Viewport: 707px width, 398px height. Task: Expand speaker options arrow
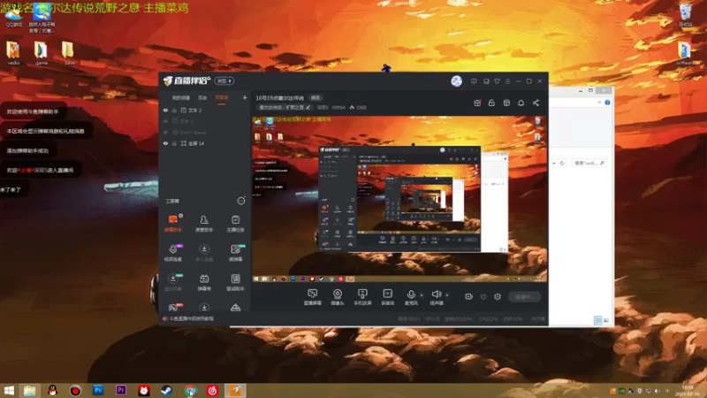pyautogui.click(x=447, y=295)
